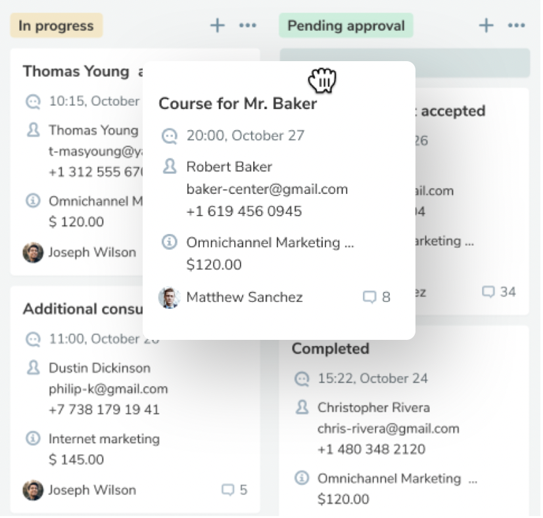543x518 pixels.
Task: Click comment icon on Course for Mr. Baker
Action: pyautogui.click(x=369, y=297)
